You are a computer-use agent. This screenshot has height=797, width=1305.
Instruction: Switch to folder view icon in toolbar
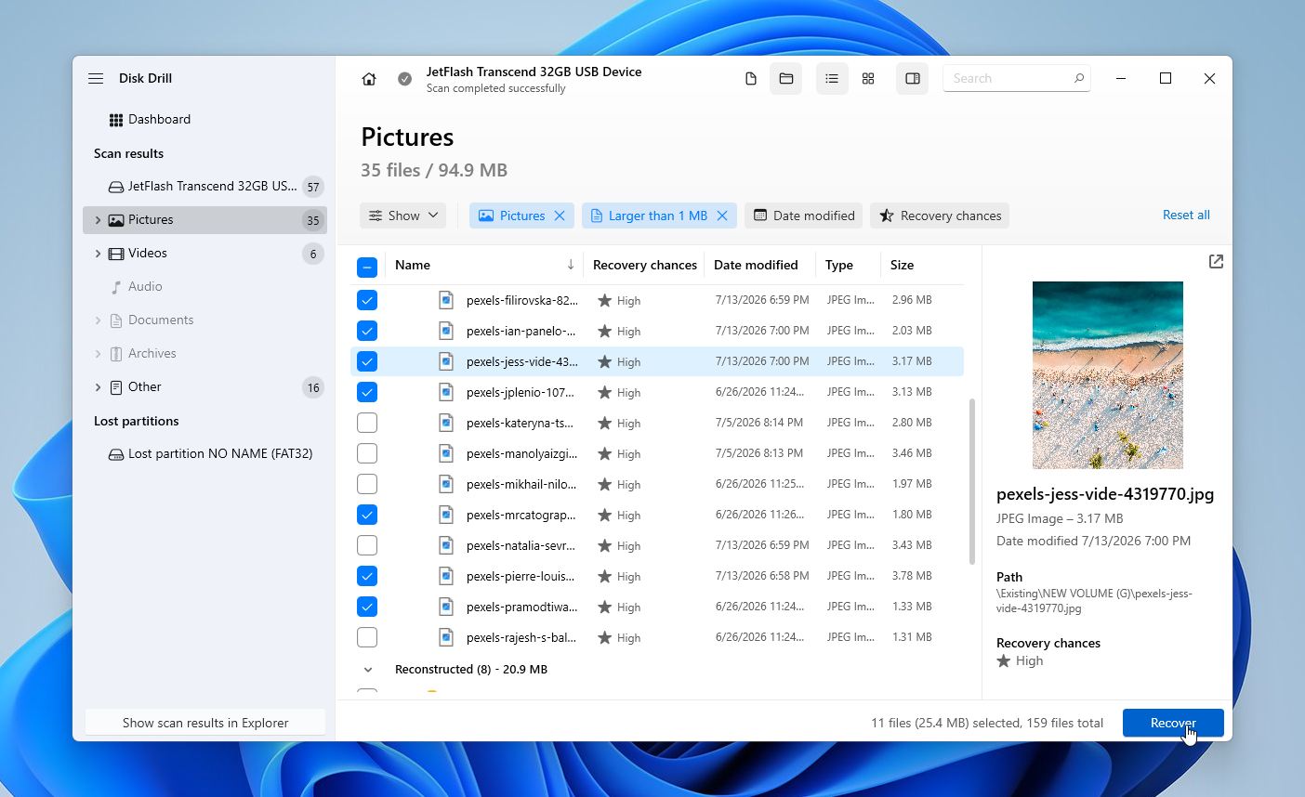[786, 79]
